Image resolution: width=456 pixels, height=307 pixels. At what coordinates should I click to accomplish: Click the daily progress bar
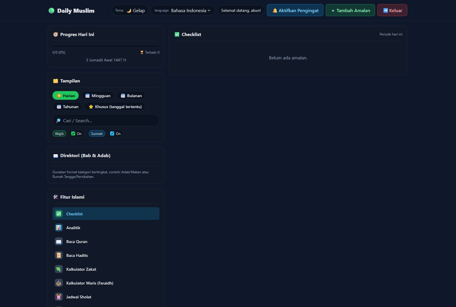point(106,46)
